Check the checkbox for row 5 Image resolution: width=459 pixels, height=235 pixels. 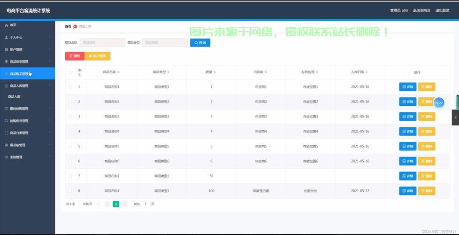coord(70,146)
